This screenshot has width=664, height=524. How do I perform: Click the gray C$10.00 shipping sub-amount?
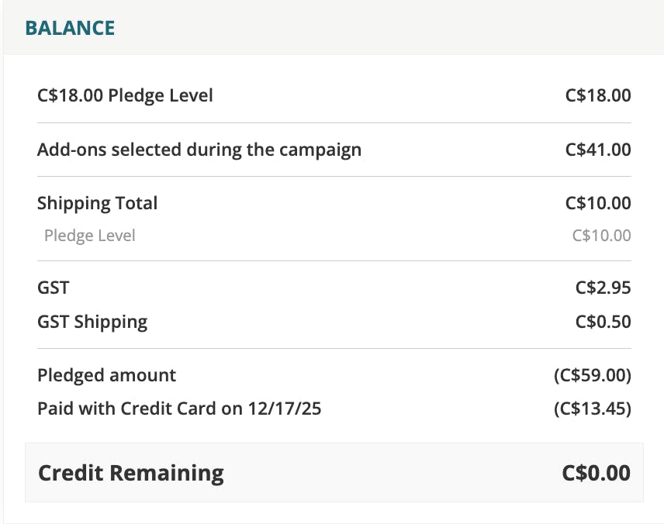tap(601, 236)
